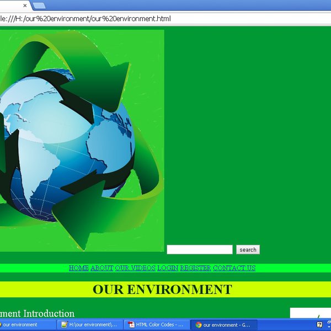The width and height of the screenshot is (331, 331).
Task: Select the Chrome 'our environment - G...' taskbar item
Action: click(x=223, y=325)
